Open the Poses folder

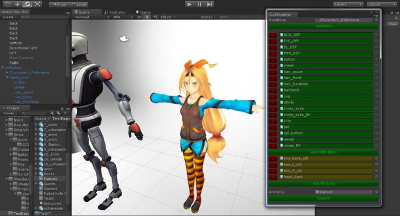coord(21,159)
